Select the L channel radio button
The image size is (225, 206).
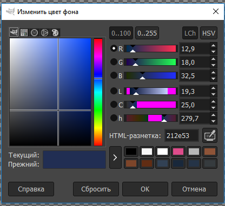[114, 91]
